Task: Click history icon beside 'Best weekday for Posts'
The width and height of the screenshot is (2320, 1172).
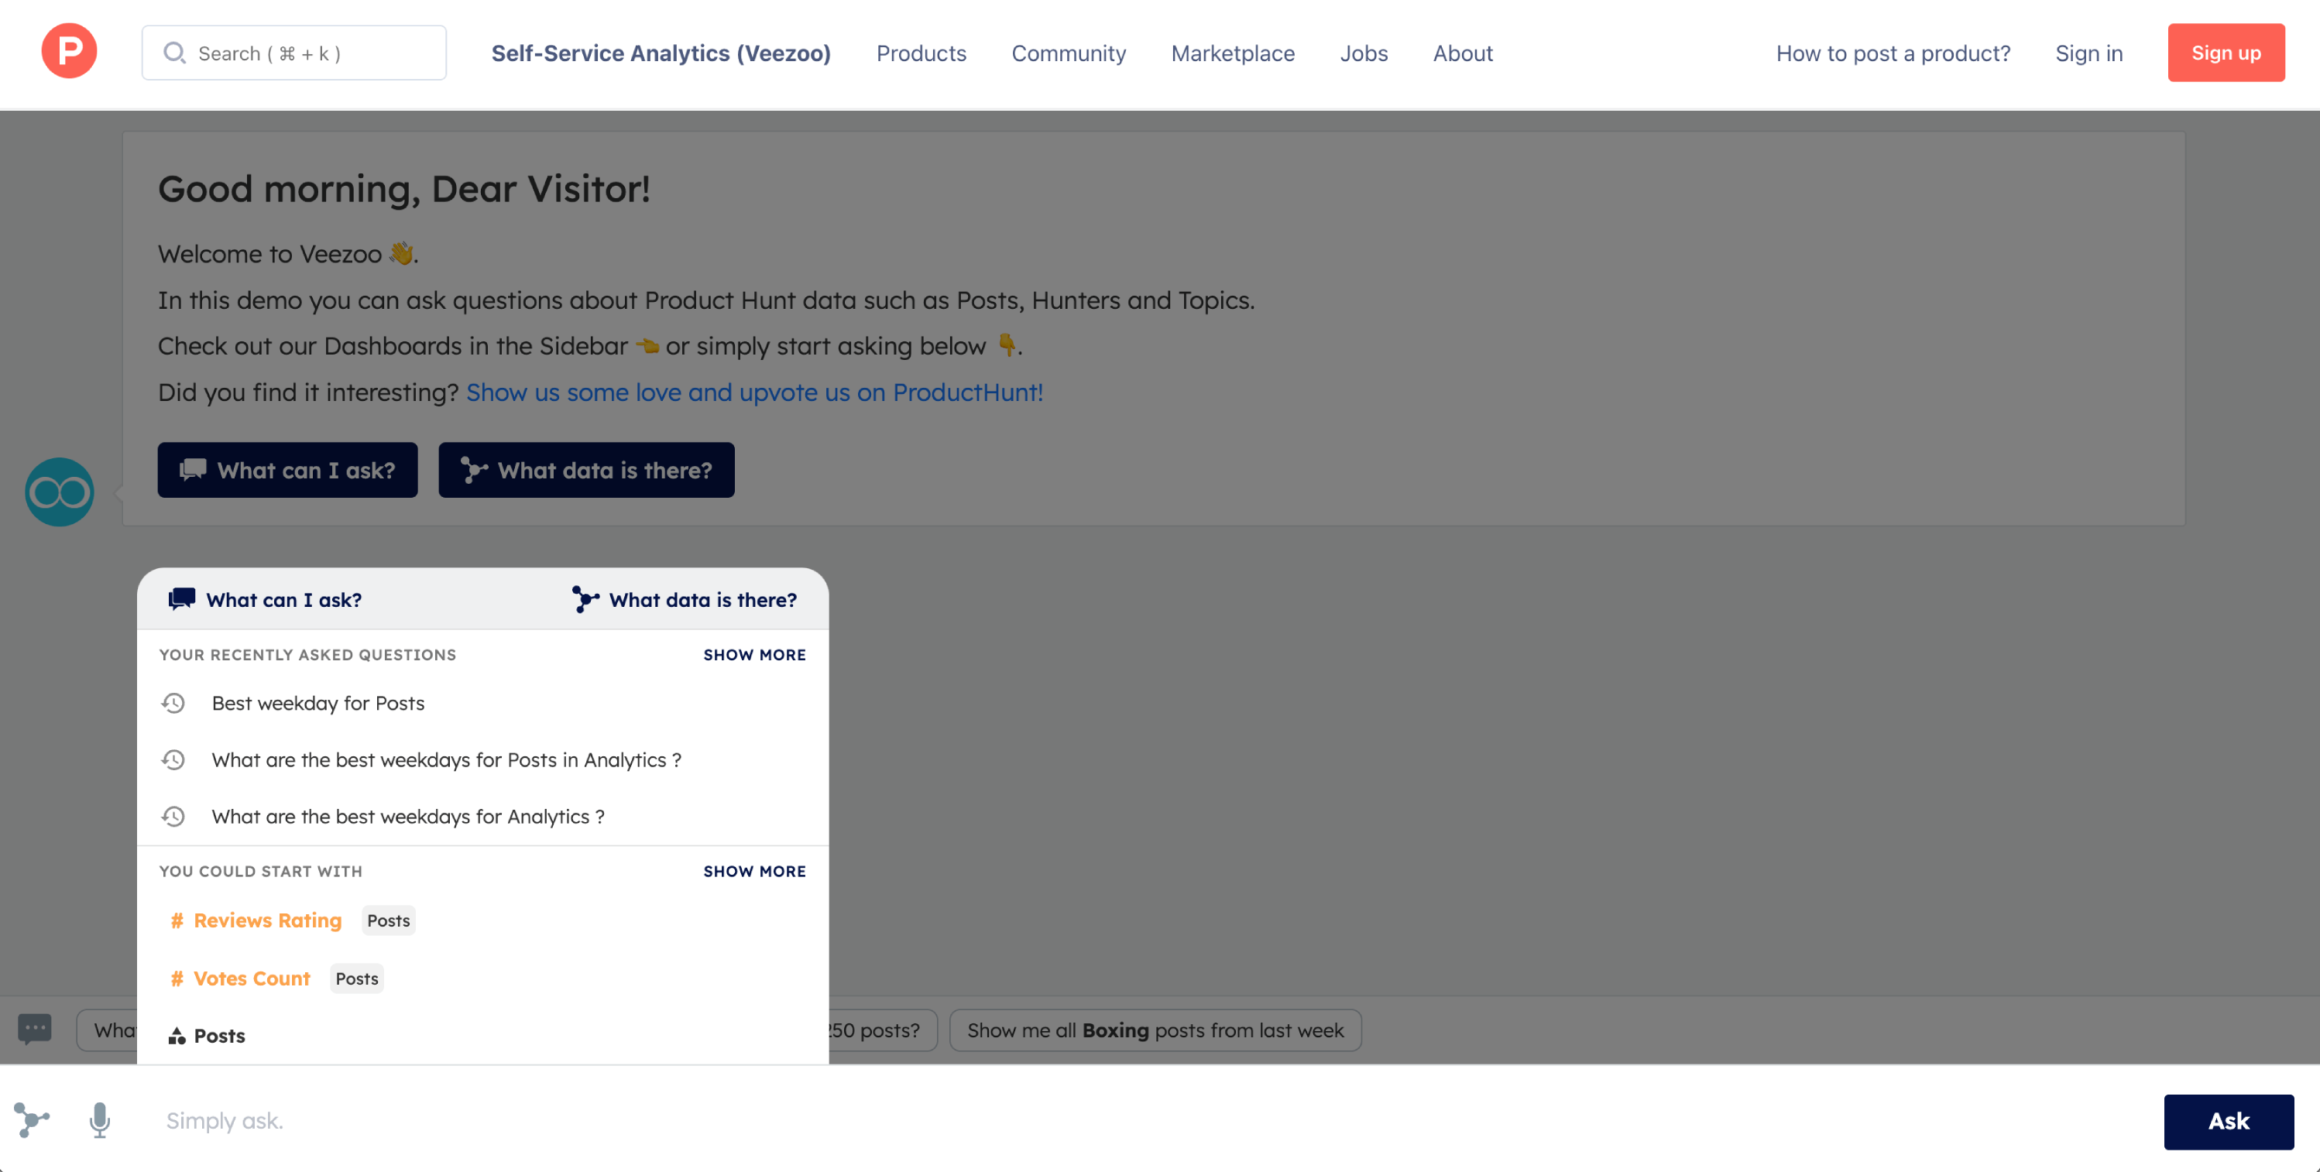Action: pos(173,703)
